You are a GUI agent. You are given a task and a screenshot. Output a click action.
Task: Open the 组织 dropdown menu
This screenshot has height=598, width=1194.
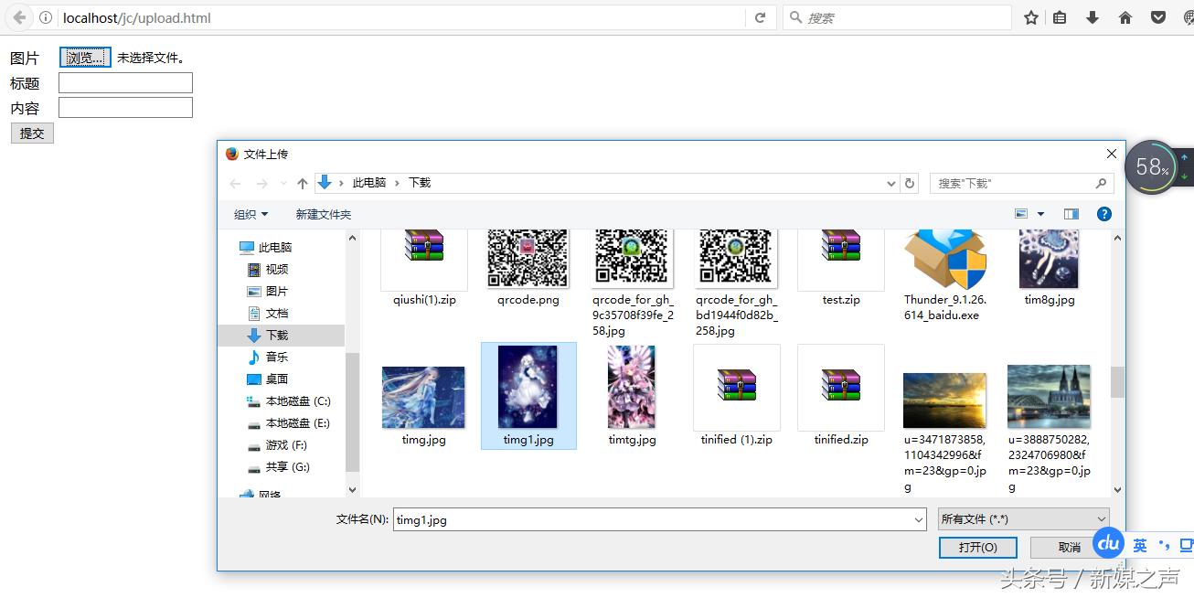pos(250,213)
